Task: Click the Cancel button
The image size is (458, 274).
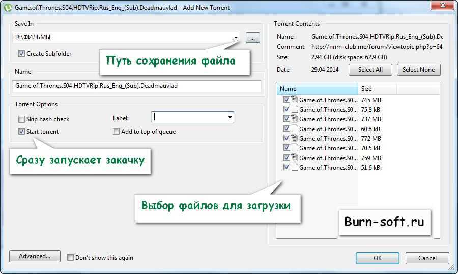Action: point(427,258)
